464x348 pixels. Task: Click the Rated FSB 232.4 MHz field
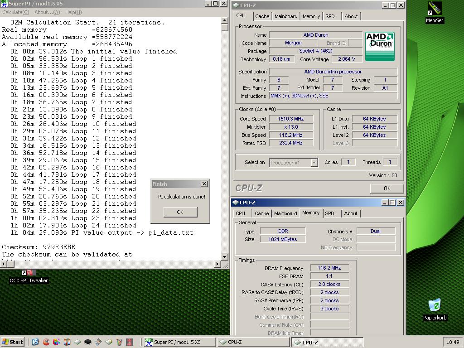coord(291,143)
